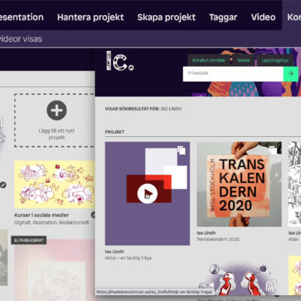Click gallery stack icon on Transkalendern thumbnail

(273, 150)
